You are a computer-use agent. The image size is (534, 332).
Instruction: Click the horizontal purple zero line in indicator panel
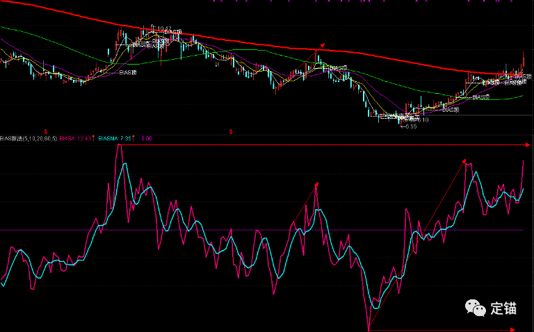[x=209, y=229]
